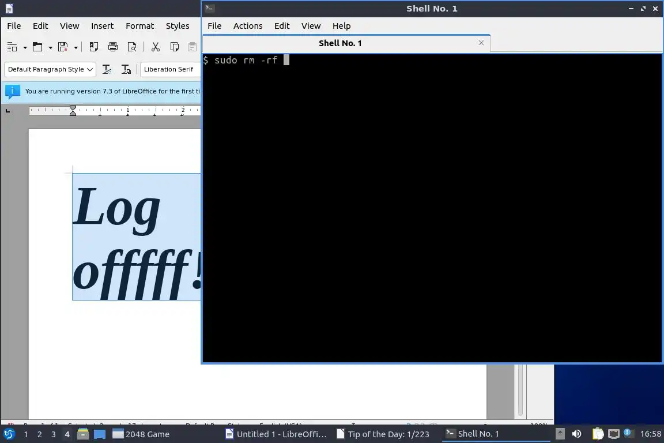Click the network monitor tray icon

(x=614, y=434)
